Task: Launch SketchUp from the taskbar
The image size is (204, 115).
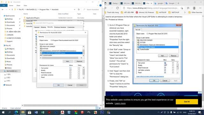Action: pyautogui.click(x=82, y=112)
